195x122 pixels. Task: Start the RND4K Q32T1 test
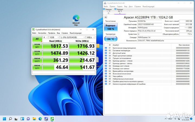tap(37, 60)
